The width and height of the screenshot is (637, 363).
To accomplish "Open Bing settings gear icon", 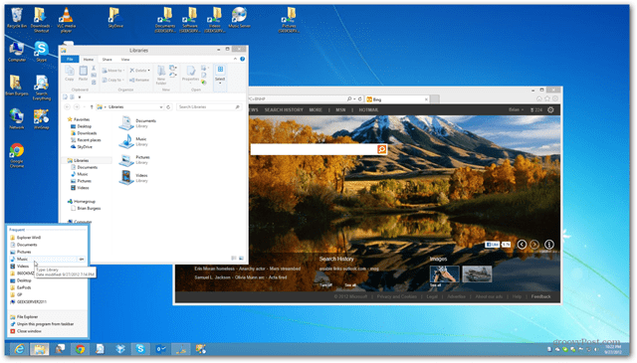I will 550,109.
